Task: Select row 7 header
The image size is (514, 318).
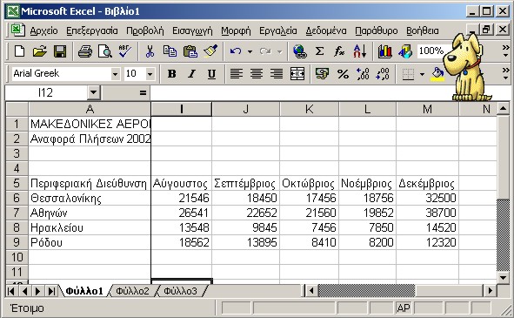Action: (x=17, y=213)
